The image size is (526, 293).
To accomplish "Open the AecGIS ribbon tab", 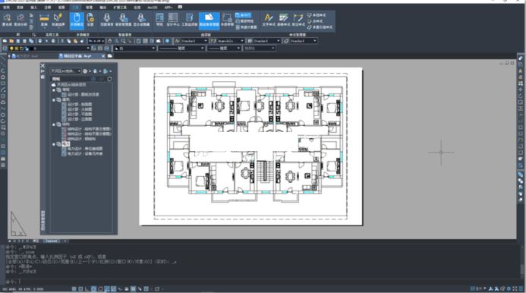I will click(x=153, y=7).
